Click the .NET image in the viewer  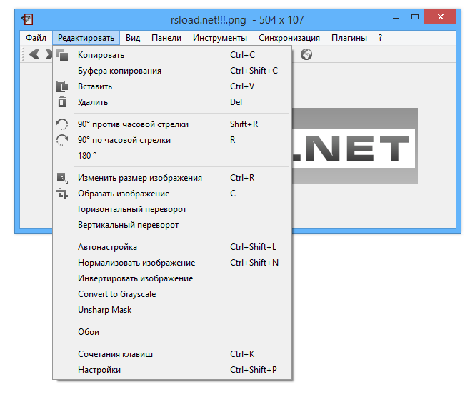(355, 146)
